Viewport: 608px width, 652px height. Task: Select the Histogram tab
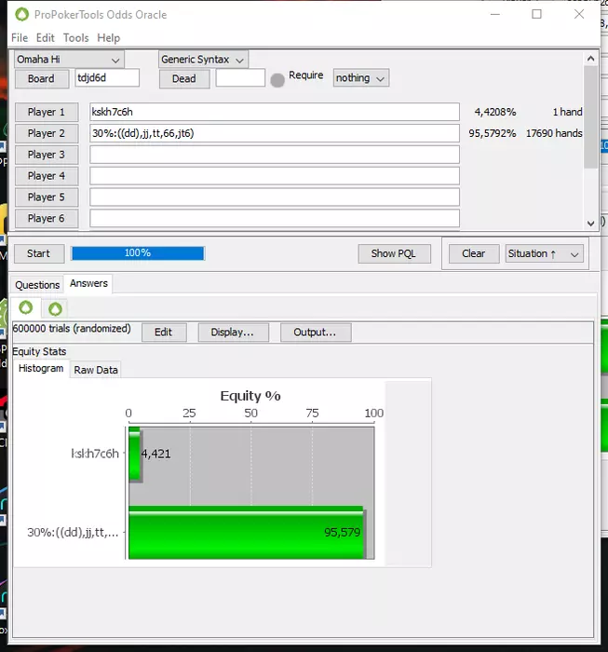tap(41, 369)
